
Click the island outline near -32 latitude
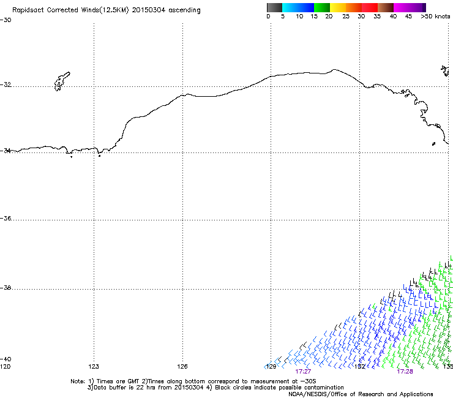pyautogui.click(x=62, y=81)
